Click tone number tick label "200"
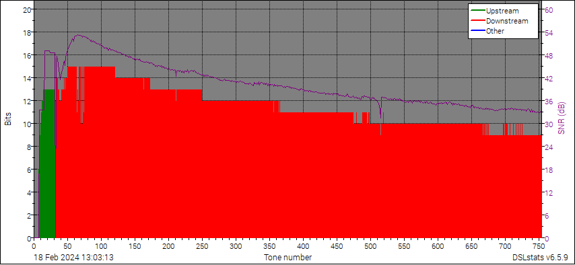 click(x=169, y=245)
